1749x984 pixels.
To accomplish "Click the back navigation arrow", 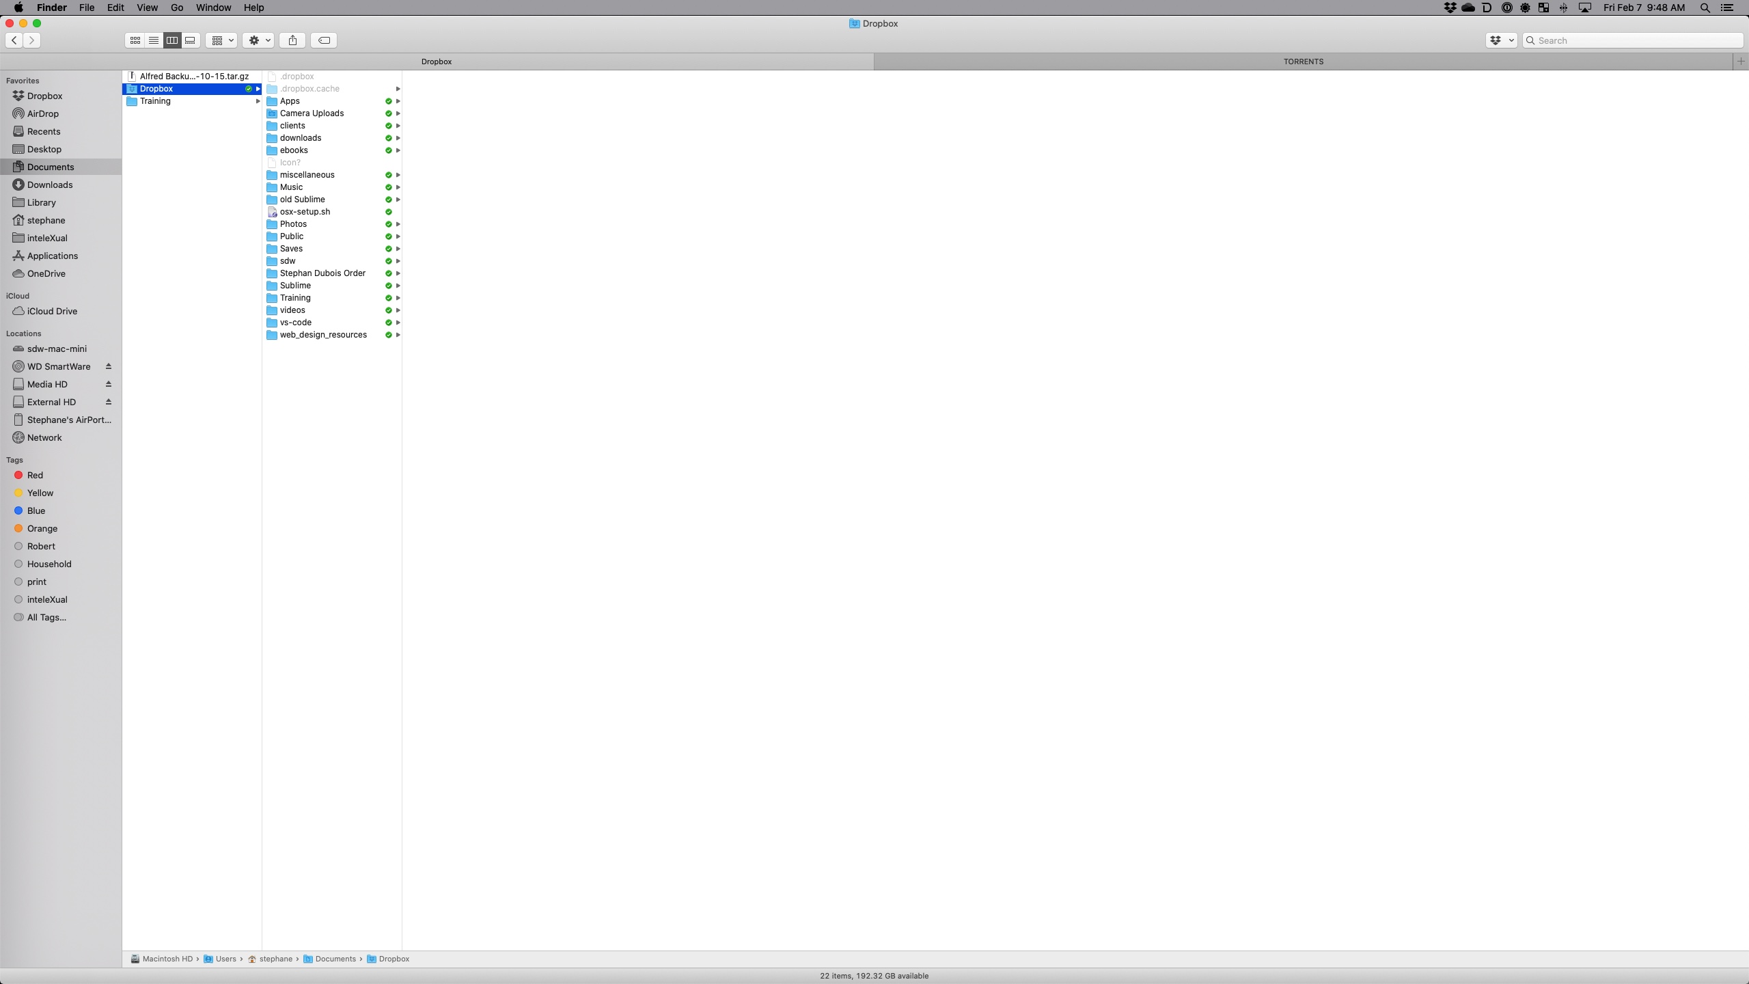I will [x=14, y=40].
